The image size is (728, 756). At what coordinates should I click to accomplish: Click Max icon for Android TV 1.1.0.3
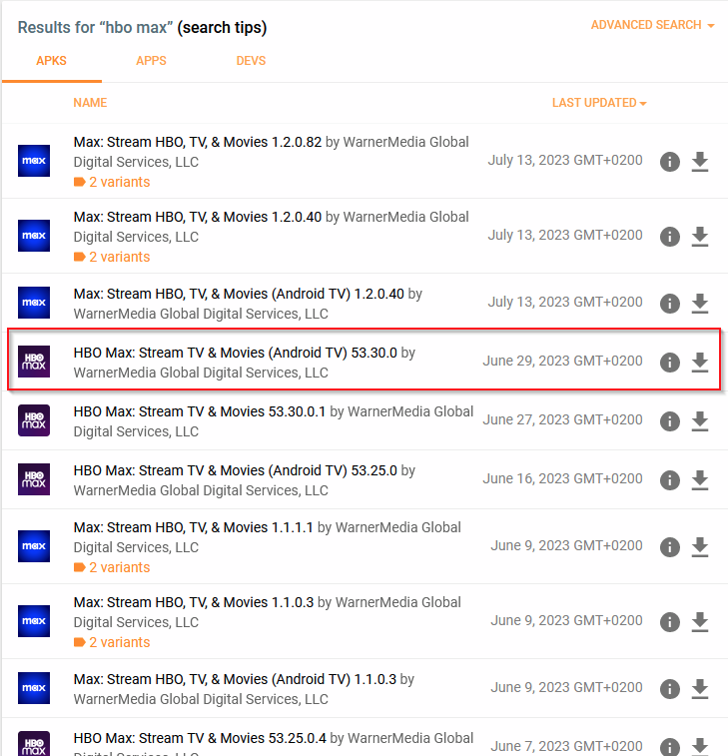point(34,688)
